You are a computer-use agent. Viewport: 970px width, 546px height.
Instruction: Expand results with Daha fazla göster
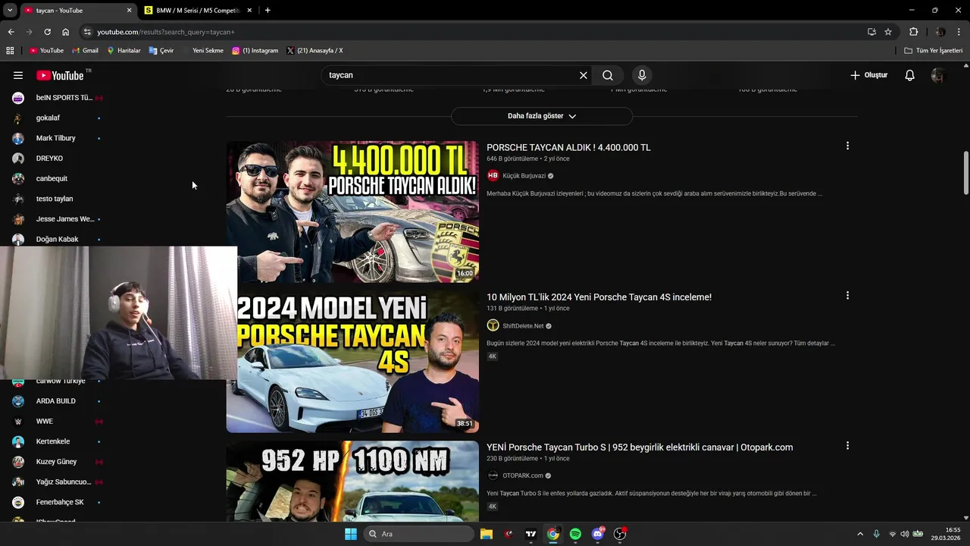click(542, 116)
